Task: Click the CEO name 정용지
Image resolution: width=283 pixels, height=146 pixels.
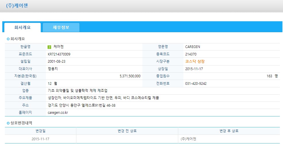Action: [x=53, y=69]
